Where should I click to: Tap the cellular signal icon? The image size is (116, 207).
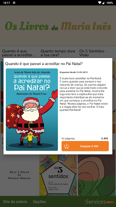[103, 3]
